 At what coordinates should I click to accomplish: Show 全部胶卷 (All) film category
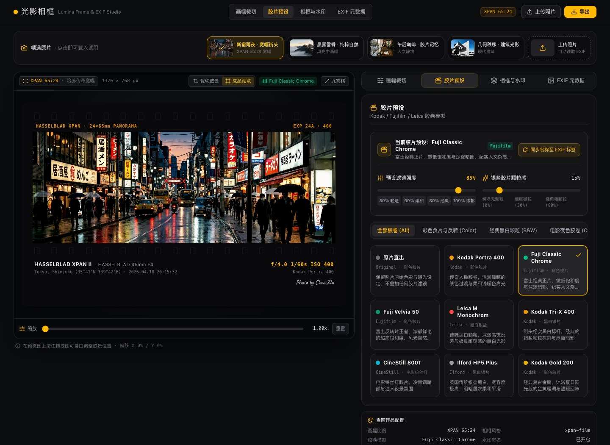[x=394, y=231]
